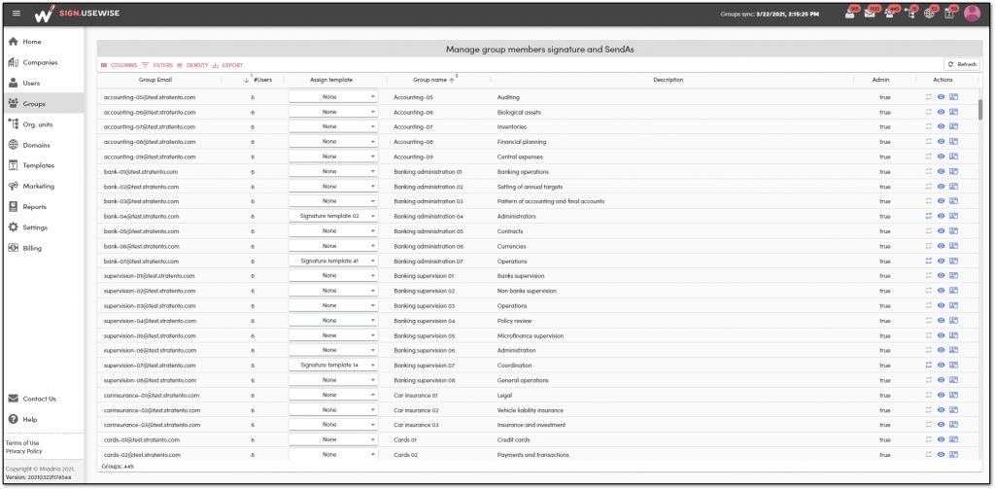Click the Group Email column header

(x=155, y=80)
